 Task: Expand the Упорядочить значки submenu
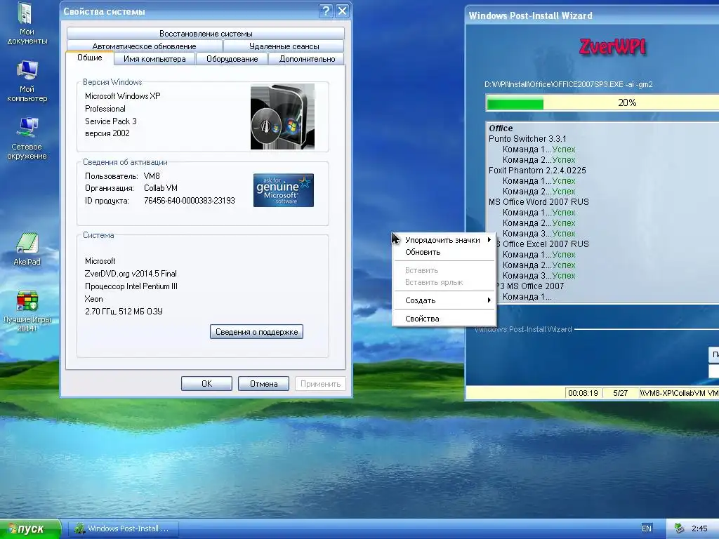click(444, 240)
